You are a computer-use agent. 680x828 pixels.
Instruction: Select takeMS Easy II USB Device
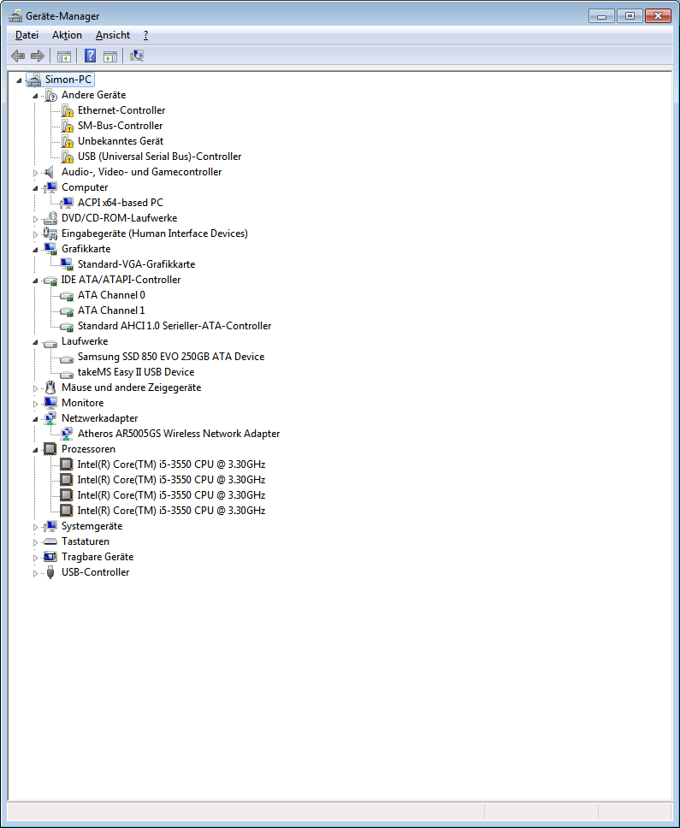136,372
